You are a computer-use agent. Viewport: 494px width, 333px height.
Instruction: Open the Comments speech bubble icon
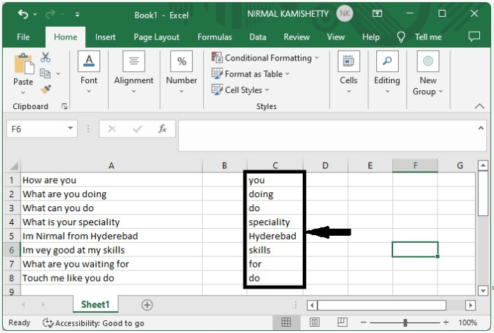(474, 37)
